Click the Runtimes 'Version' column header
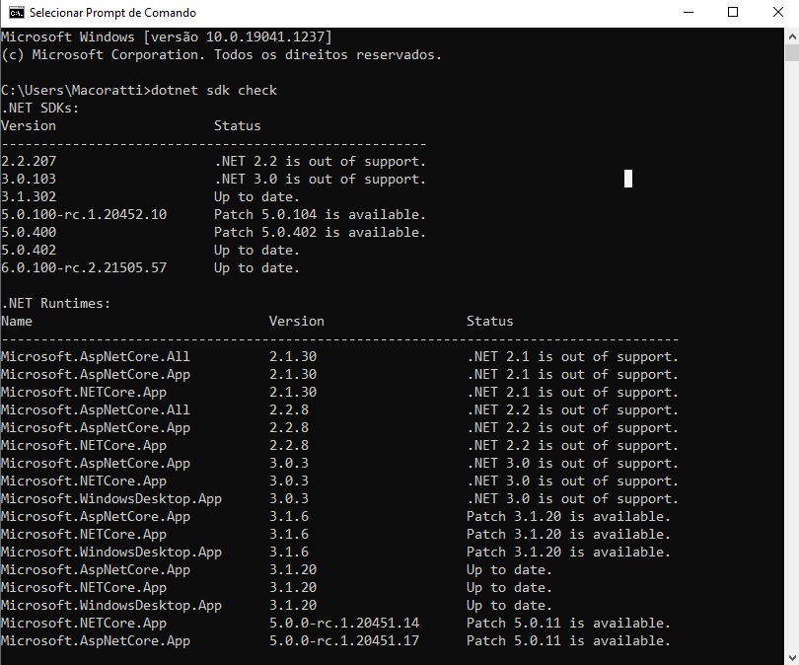 click(297, 321)
